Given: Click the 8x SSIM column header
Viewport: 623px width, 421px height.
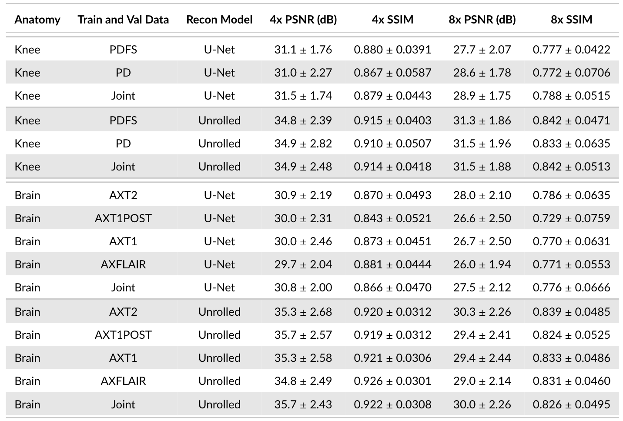Looking at the screenshot, I should (571, 20).
